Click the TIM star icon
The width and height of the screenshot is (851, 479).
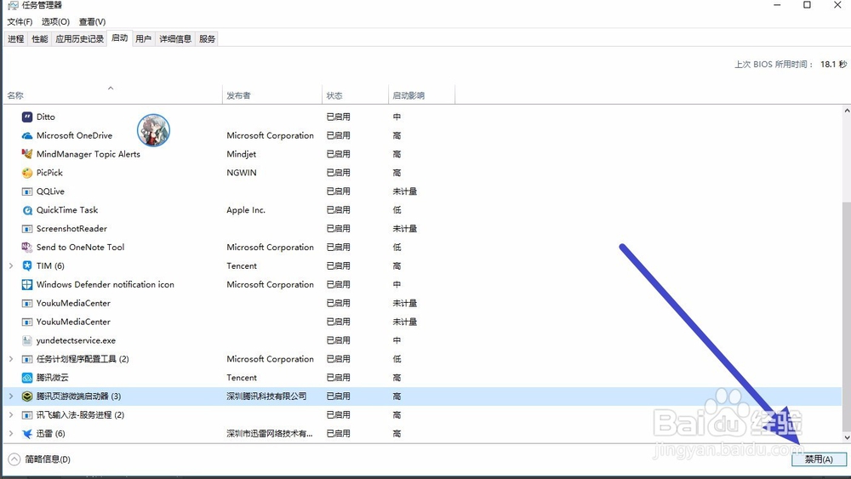pos(27,265)
